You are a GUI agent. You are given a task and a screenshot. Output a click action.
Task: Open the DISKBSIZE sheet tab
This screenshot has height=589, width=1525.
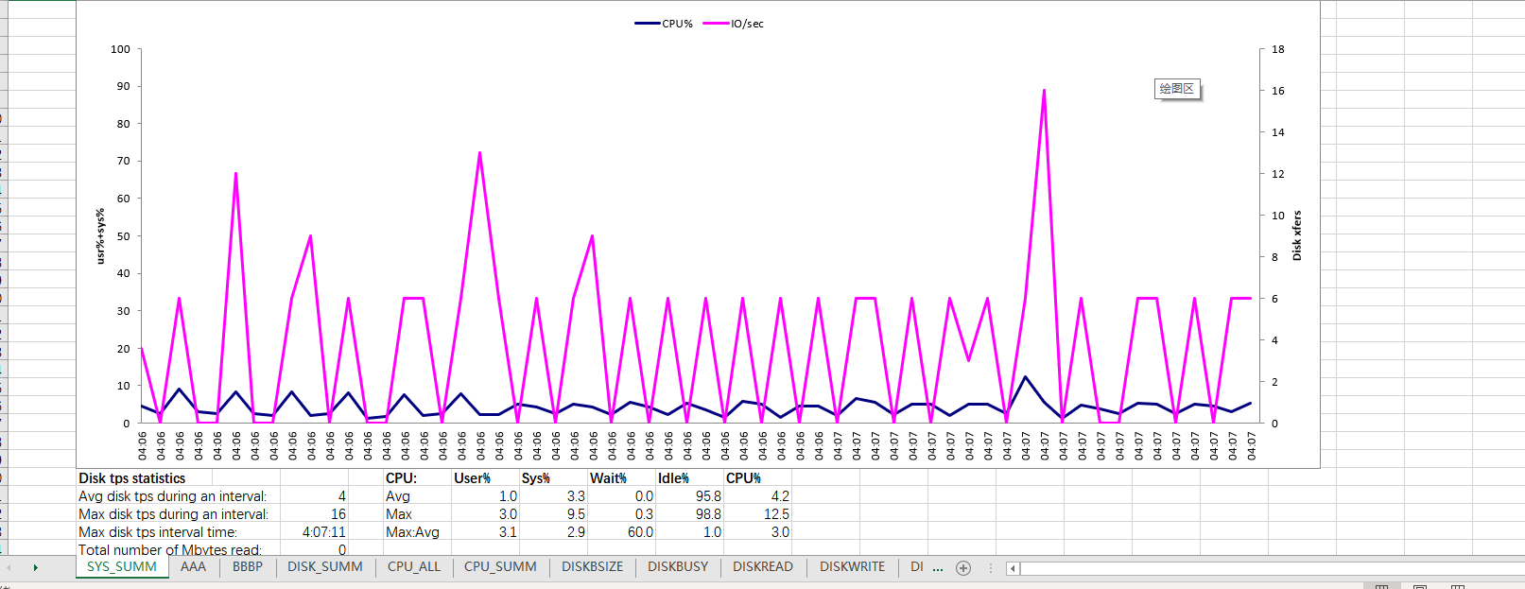pos(593,567)
